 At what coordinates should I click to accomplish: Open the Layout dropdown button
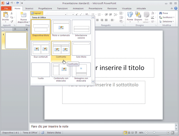pyautogui.click(x=37, y=13)
